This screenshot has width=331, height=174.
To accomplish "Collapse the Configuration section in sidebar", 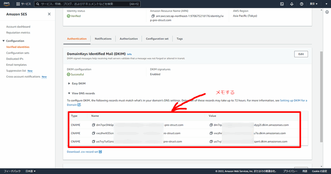I will coord(3,41).
